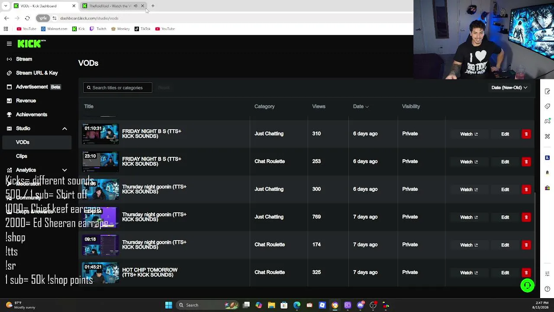Edit the VOD with 300 views
The image size is (554, 312).
click(x=505, y=189)
